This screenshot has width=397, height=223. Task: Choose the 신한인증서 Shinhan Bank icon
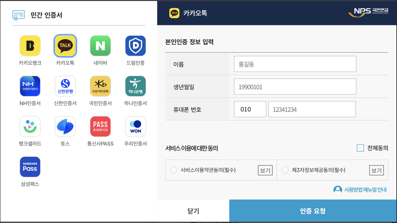point(65,86)
